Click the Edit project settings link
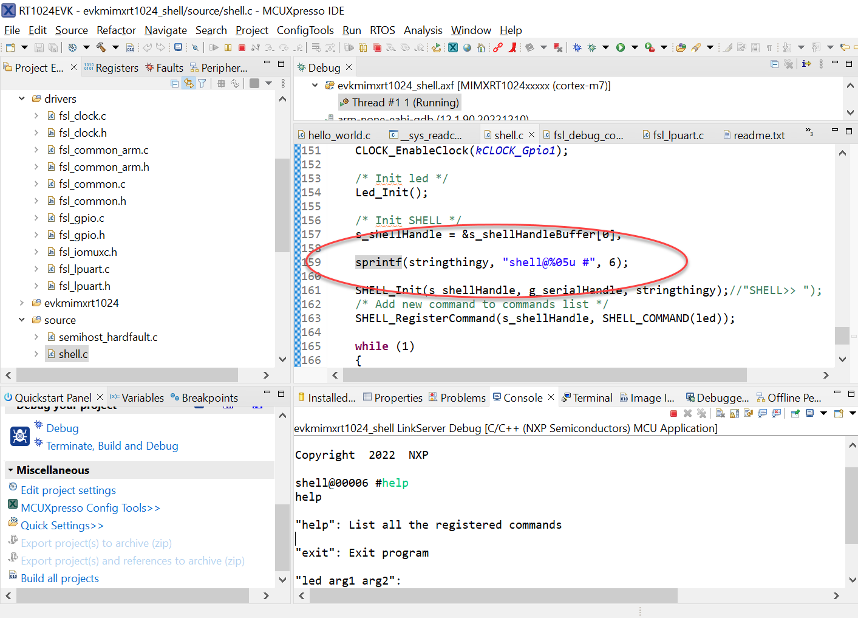Viewport: 858px width, 618px height. (x=68, y=490)
